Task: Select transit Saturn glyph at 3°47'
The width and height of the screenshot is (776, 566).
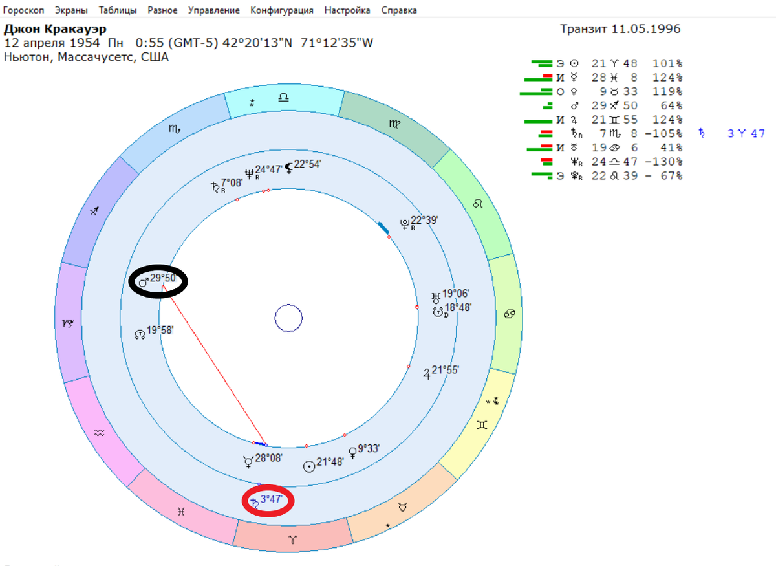Action: coord(254,504)
